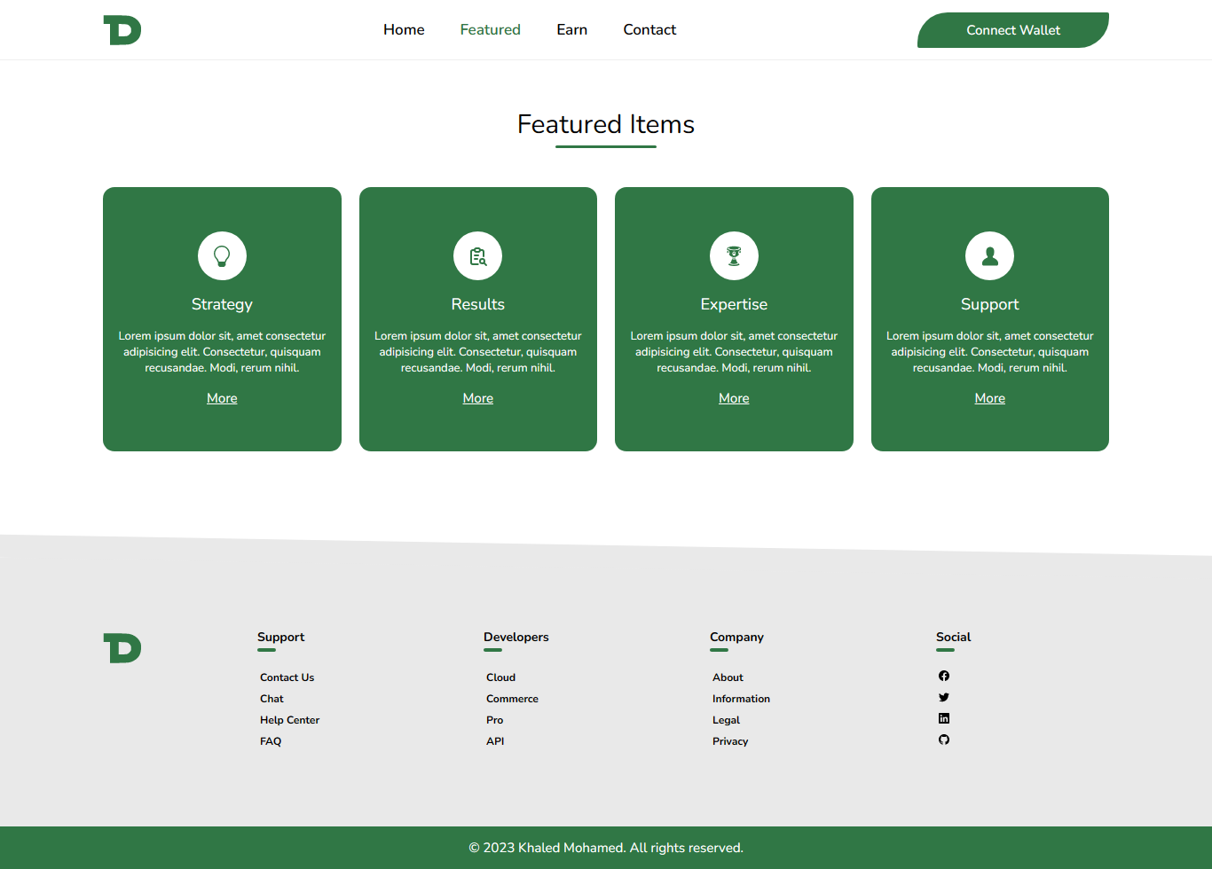This screenshot has width=1212, height=869.
Task: Navigate to the Home menu item
Action: [404, 29]
